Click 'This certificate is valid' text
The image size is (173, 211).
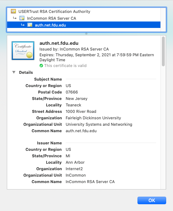pyautogui.click(x=65, y=66)
